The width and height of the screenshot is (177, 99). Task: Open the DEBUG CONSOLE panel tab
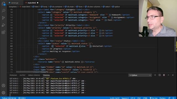(x=34, y=75)
